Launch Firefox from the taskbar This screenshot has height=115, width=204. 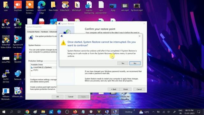coord(75,112)
